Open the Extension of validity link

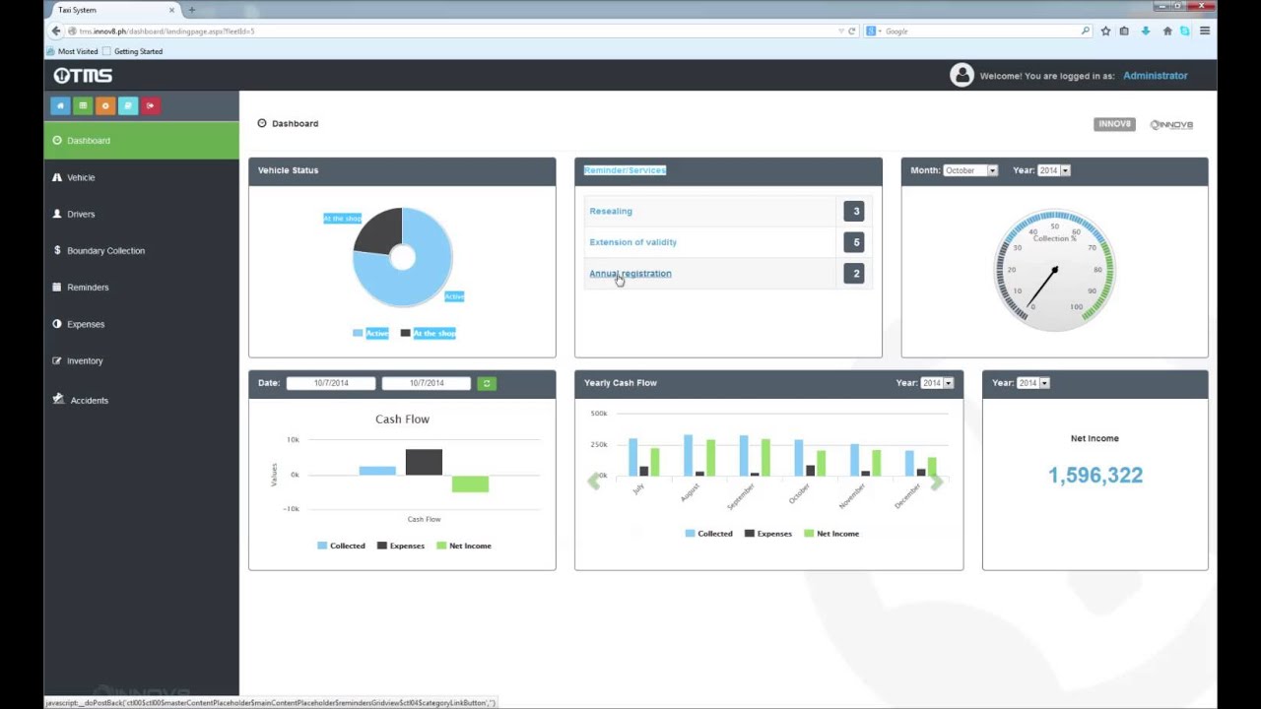[x=632, y=242]
